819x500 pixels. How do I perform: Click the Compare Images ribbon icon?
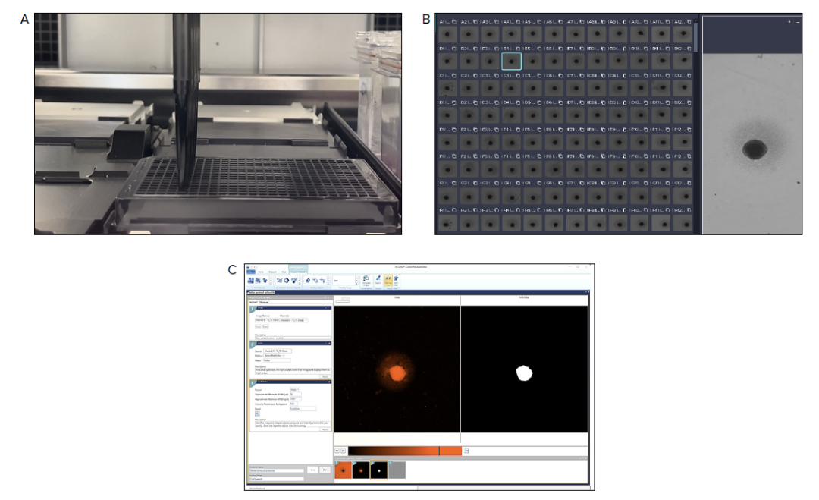pyautogui.click(x=366, y=281)
